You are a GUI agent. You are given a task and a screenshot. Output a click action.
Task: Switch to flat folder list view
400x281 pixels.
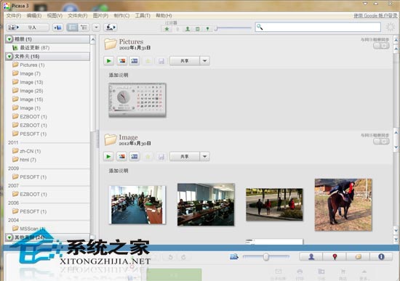pos(72,28)
